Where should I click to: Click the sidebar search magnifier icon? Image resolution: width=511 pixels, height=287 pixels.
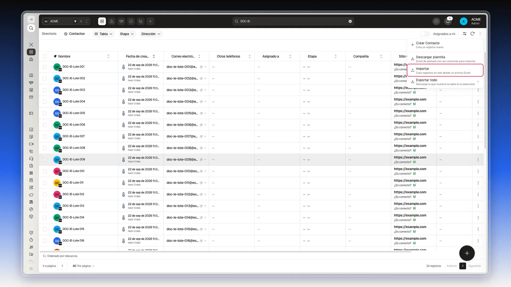tap(31, 28)
